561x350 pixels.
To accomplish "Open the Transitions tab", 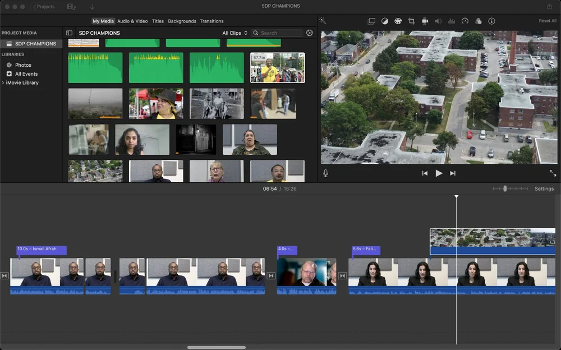I will (x=212, y=21).
